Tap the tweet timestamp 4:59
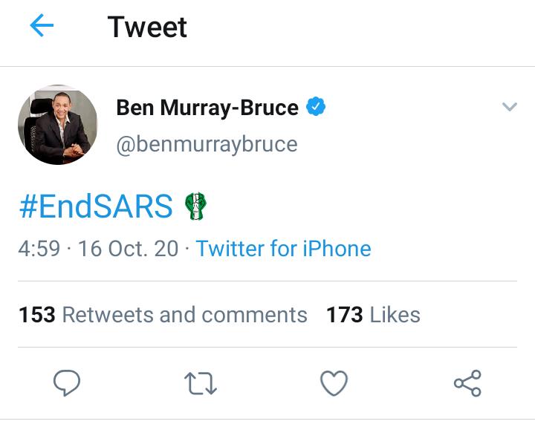This screenshot has height=427, width=535. (39, 248)
